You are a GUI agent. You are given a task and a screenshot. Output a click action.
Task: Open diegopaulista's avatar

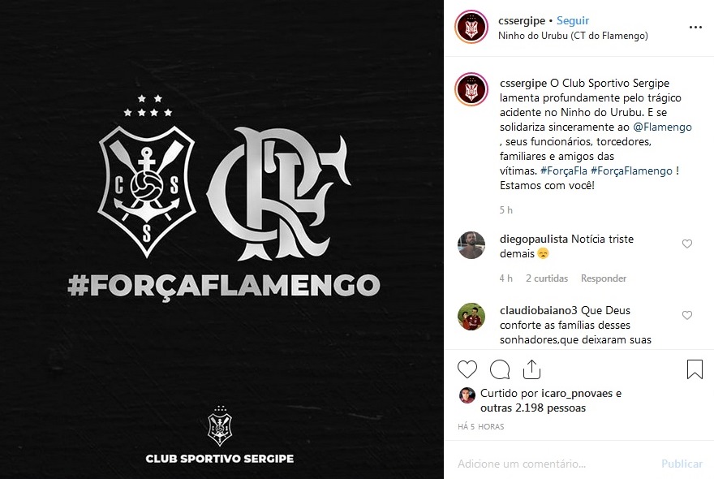[471, 244]
